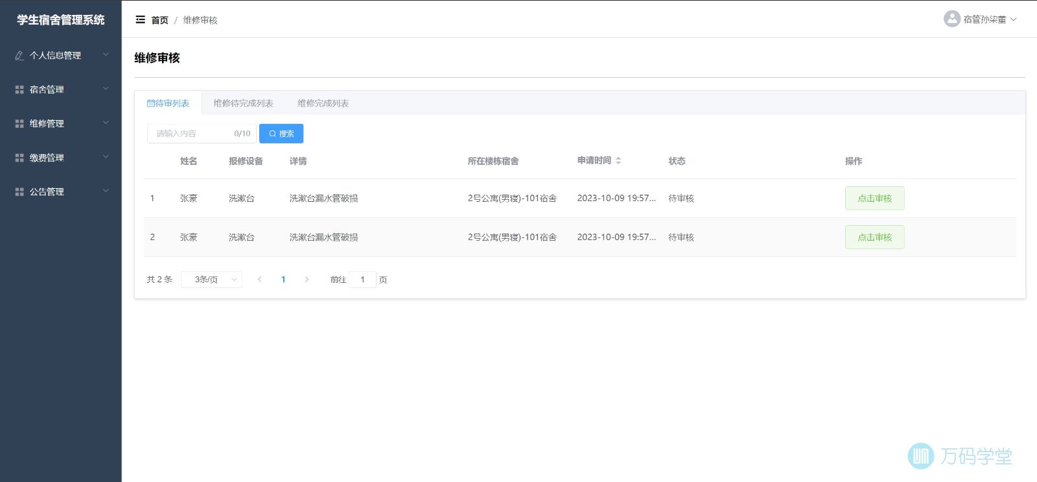Click 张豪 name in row 2
The height and width of the screenshot is (482, 1037).
(x=189, y=237)
